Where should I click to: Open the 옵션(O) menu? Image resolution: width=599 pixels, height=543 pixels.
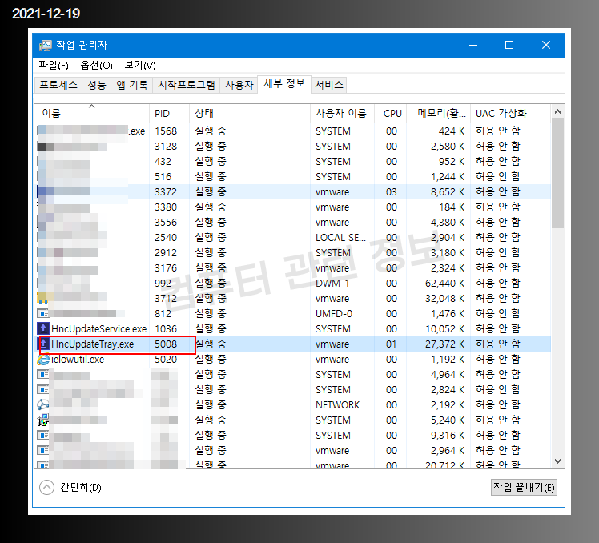coord(96,66)
